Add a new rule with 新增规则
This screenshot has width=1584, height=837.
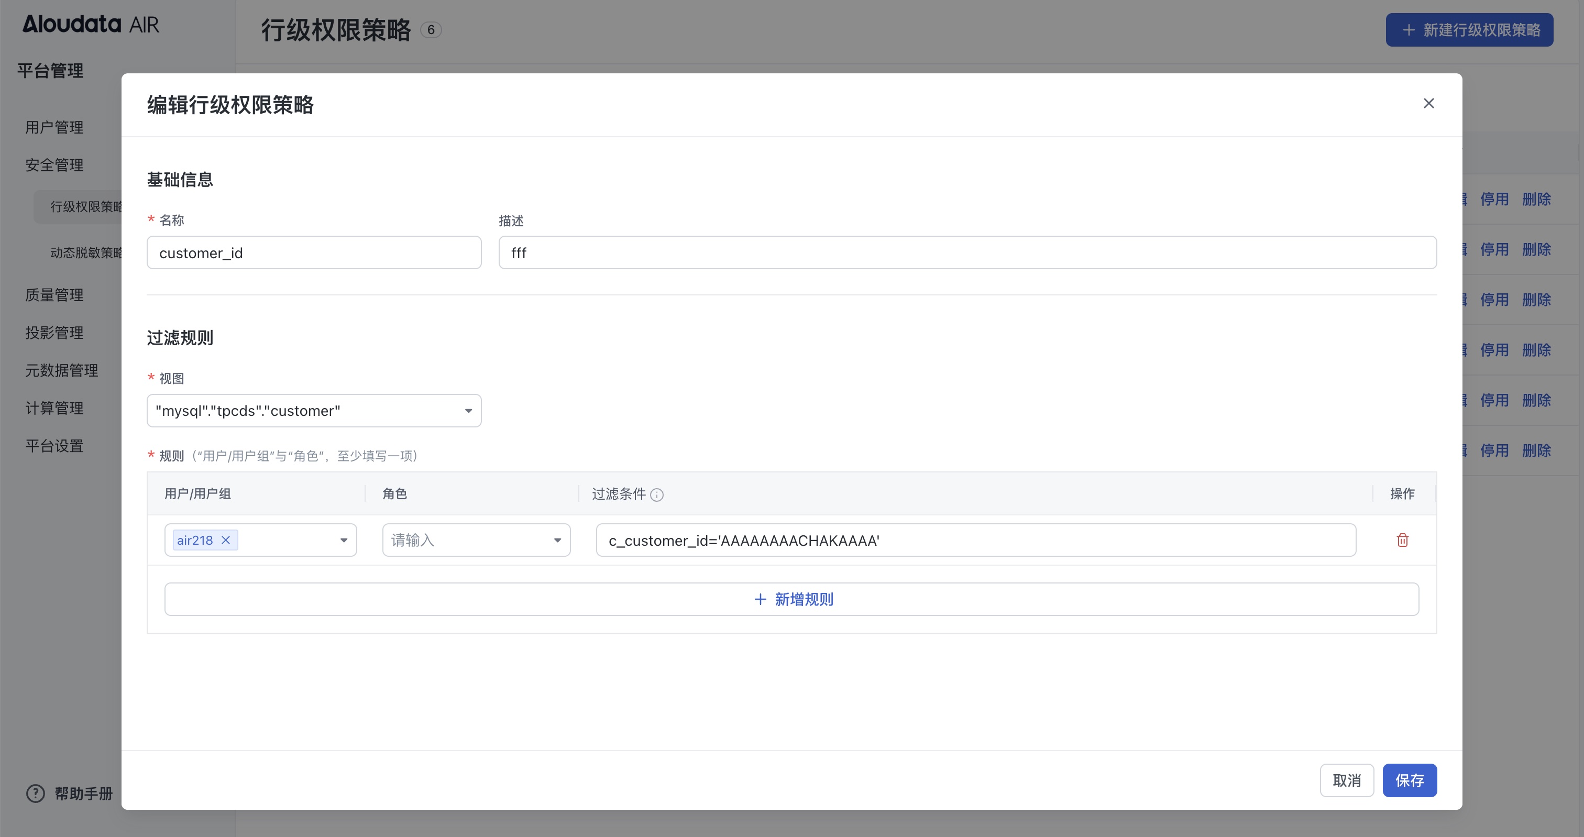coord(791,599)
